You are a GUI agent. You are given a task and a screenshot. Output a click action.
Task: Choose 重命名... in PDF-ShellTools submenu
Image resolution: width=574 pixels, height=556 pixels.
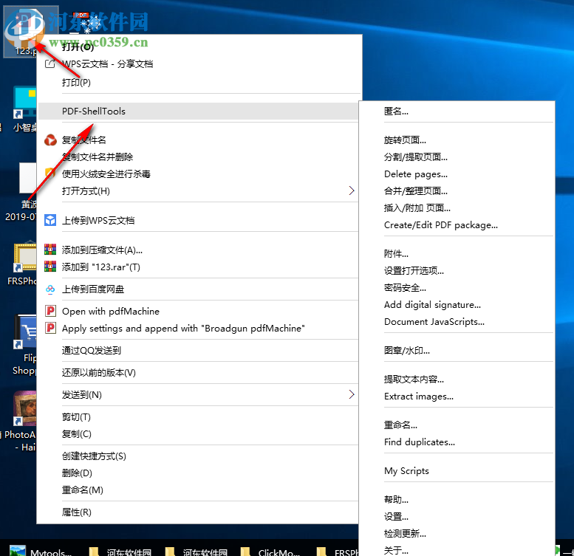point(400,425)
